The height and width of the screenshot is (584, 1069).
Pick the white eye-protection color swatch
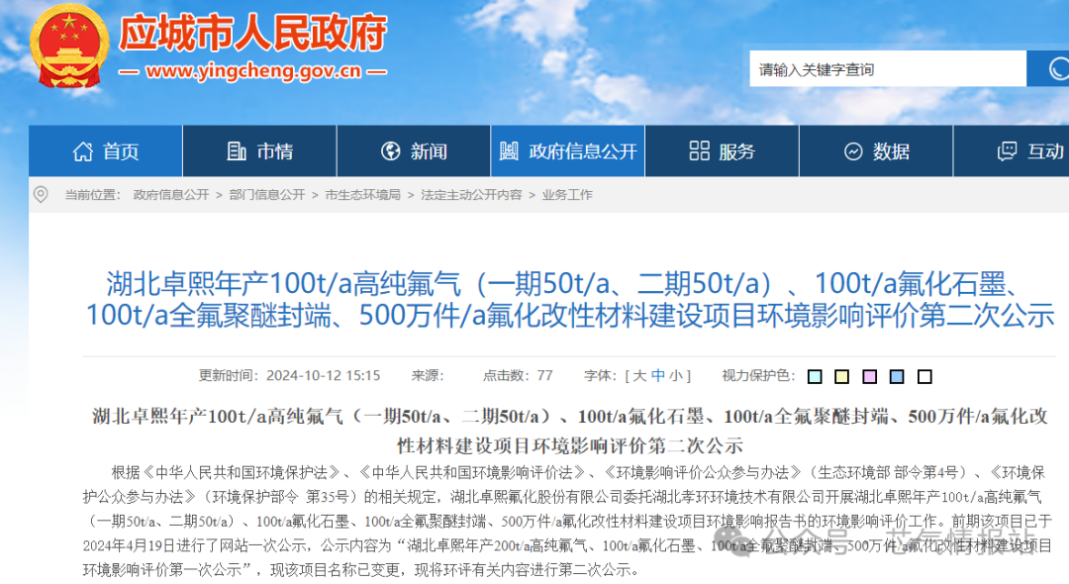924,377
